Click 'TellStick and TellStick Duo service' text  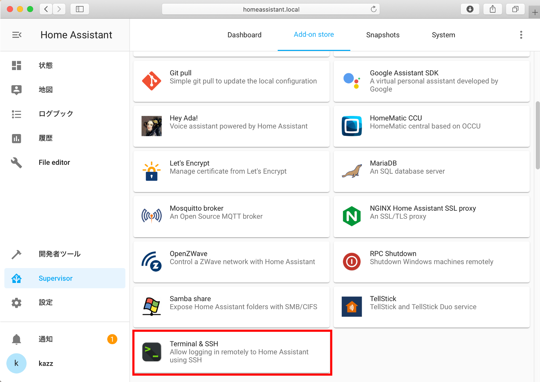[x=423, y=307]
